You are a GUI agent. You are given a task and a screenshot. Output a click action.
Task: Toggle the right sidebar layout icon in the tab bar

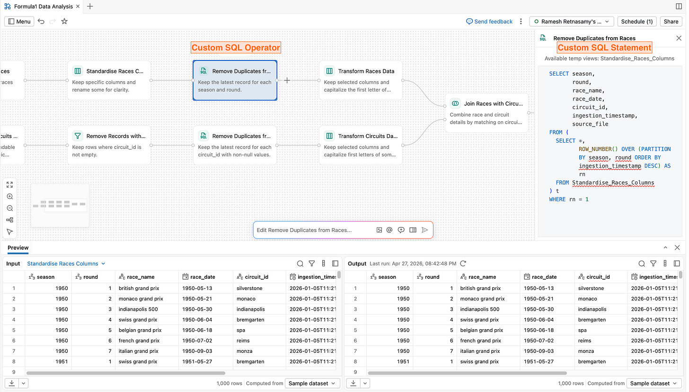[680, 6]
